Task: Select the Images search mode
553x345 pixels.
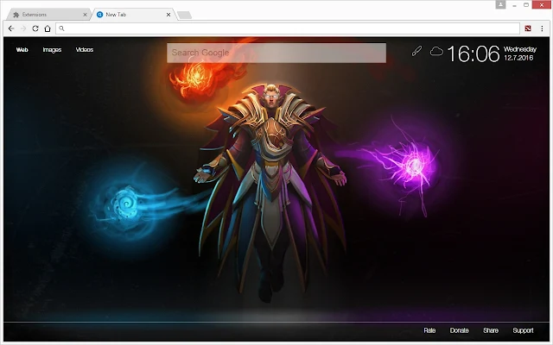Action: click(52, 50)
